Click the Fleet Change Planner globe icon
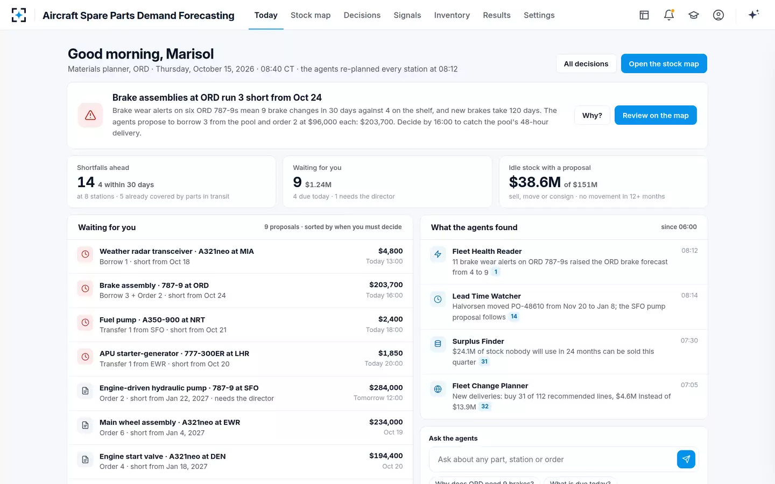Image resolution: width=775 pixels, height=484 pixels. (438, 389)
